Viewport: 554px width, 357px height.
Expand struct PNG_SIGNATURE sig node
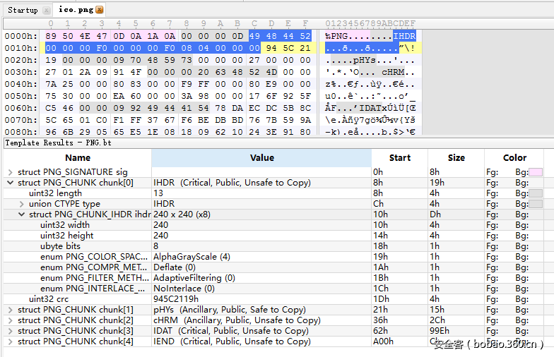(10, 172)
